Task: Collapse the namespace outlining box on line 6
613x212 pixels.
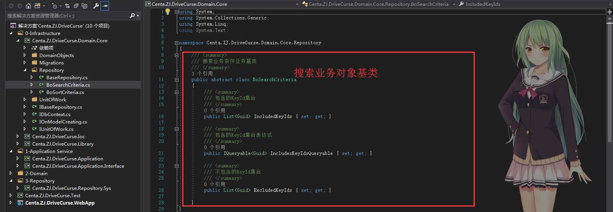Action: (x=176, y=43)
